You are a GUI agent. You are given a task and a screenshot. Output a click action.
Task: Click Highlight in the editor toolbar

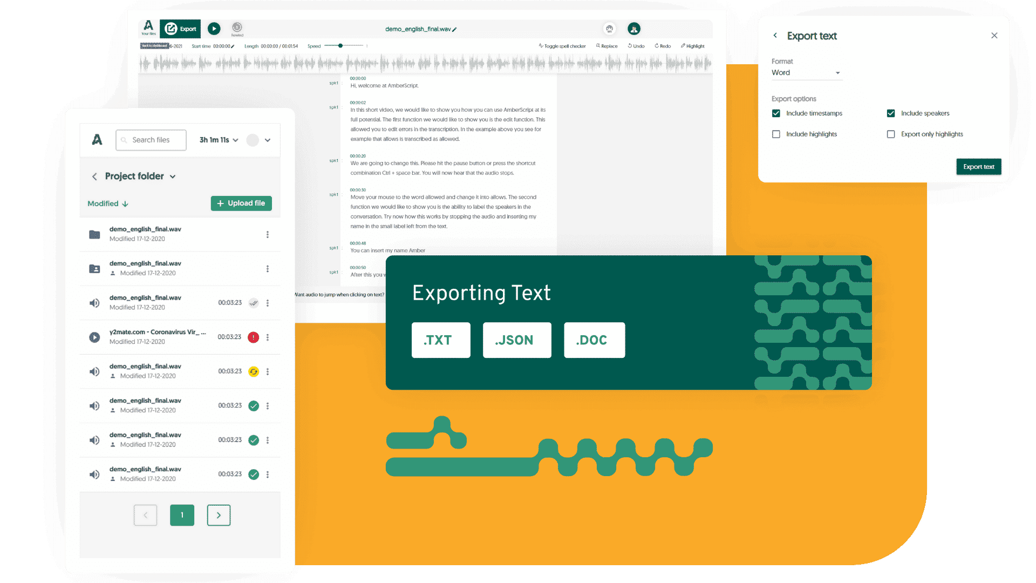pos(692,46)
